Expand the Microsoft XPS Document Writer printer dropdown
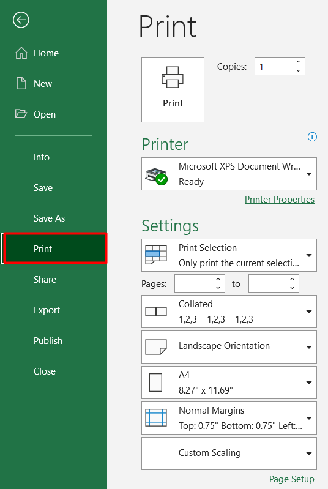The image size is (328, 489). (x=229, y=174)
